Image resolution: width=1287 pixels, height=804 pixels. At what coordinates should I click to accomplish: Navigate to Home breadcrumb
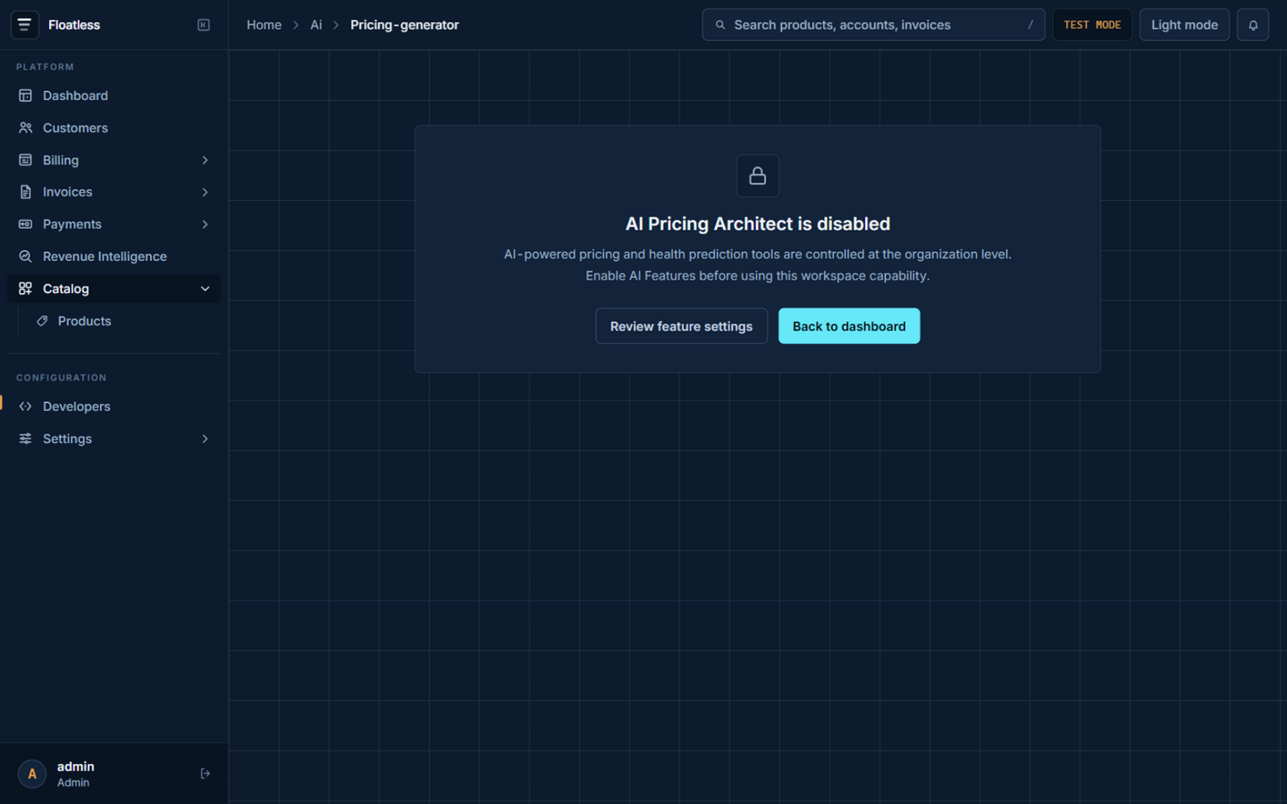(264, 25)
